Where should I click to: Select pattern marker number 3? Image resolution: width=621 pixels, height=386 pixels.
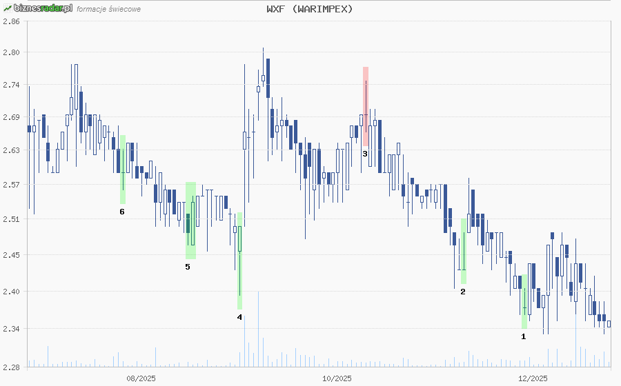point(365,154)
